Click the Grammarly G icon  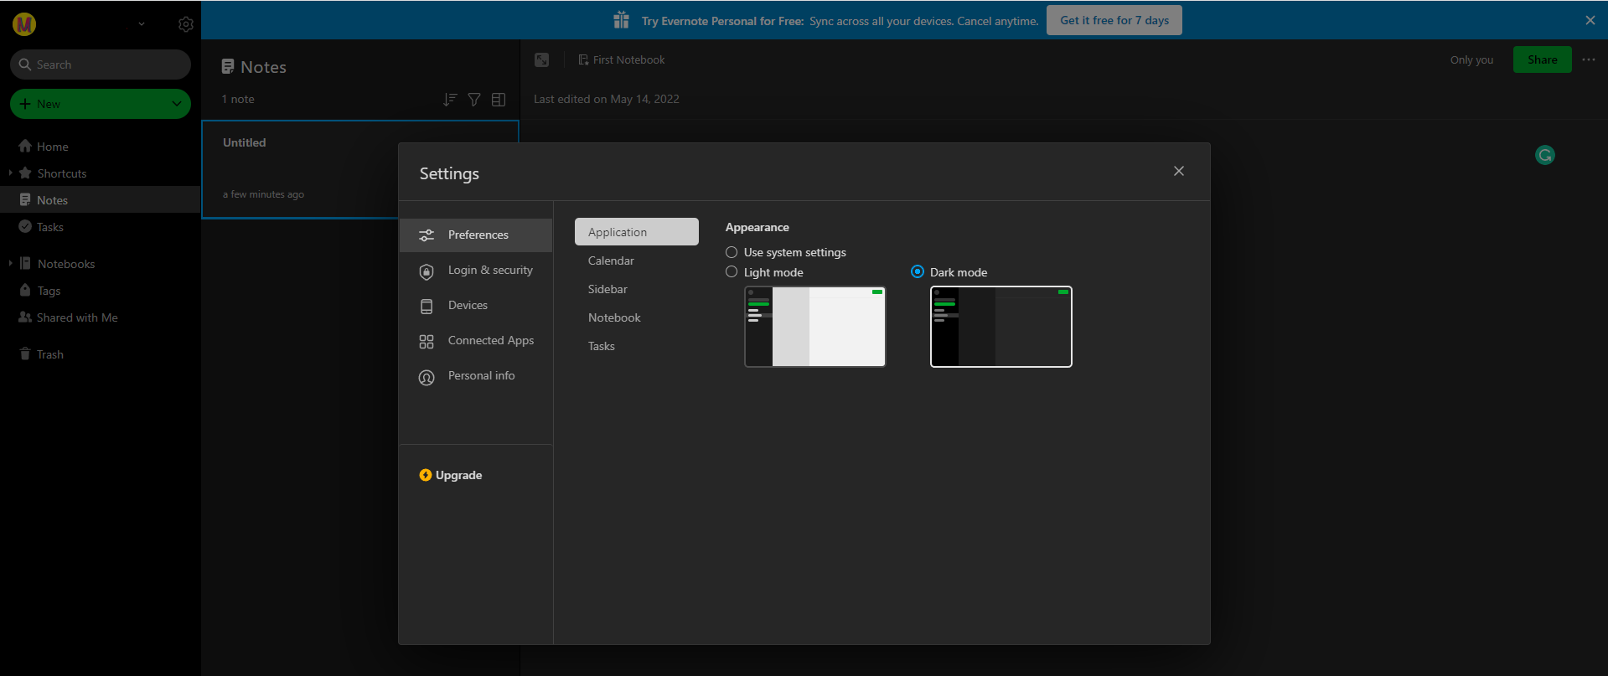pos(1545,155)
